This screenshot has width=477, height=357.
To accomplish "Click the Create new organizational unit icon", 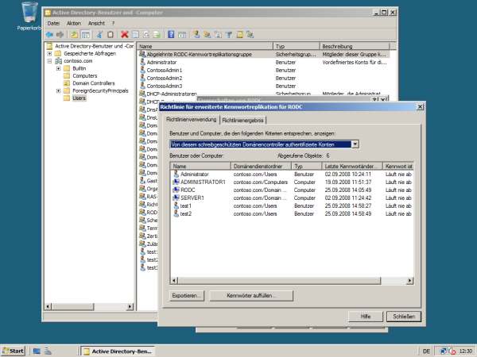I will (x=218, y=35).
